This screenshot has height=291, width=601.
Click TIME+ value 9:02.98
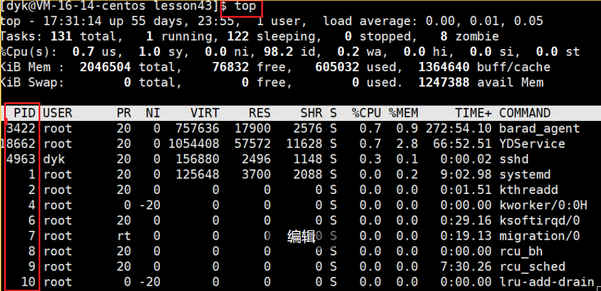pos(465,175)
